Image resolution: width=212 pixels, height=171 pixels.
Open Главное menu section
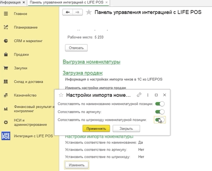point(21,14)
